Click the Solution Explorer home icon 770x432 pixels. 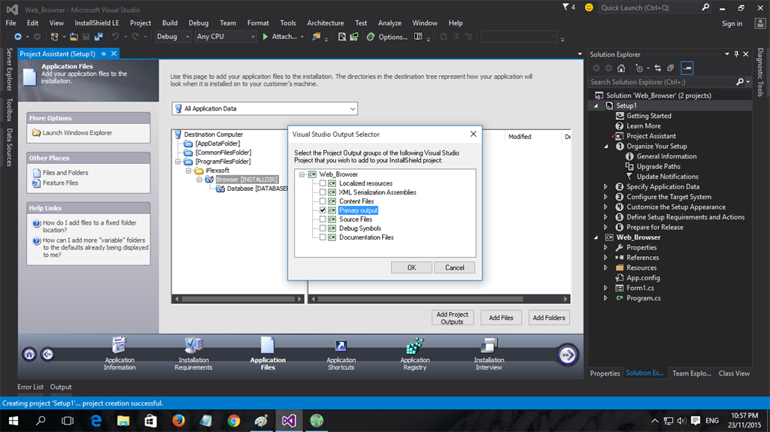coord(621,68)
